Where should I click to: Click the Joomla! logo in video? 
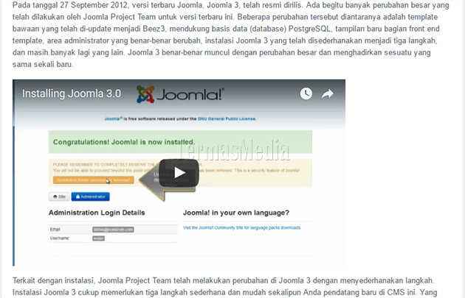[180, 94]
